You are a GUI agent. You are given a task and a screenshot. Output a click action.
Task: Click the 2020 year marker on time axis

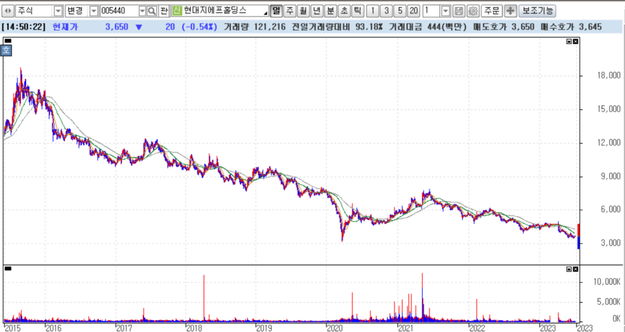coord(336,327)
